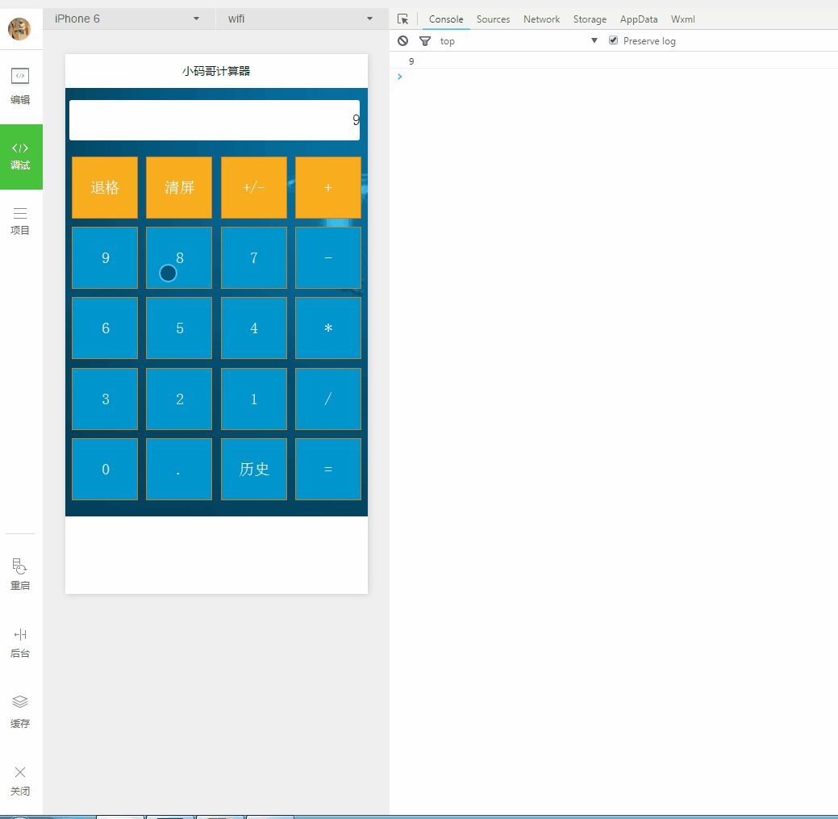Open the 编辑 editor panel in sidebar
The height and width of the screenshot is (819, 838).
(x=20, y=86)
